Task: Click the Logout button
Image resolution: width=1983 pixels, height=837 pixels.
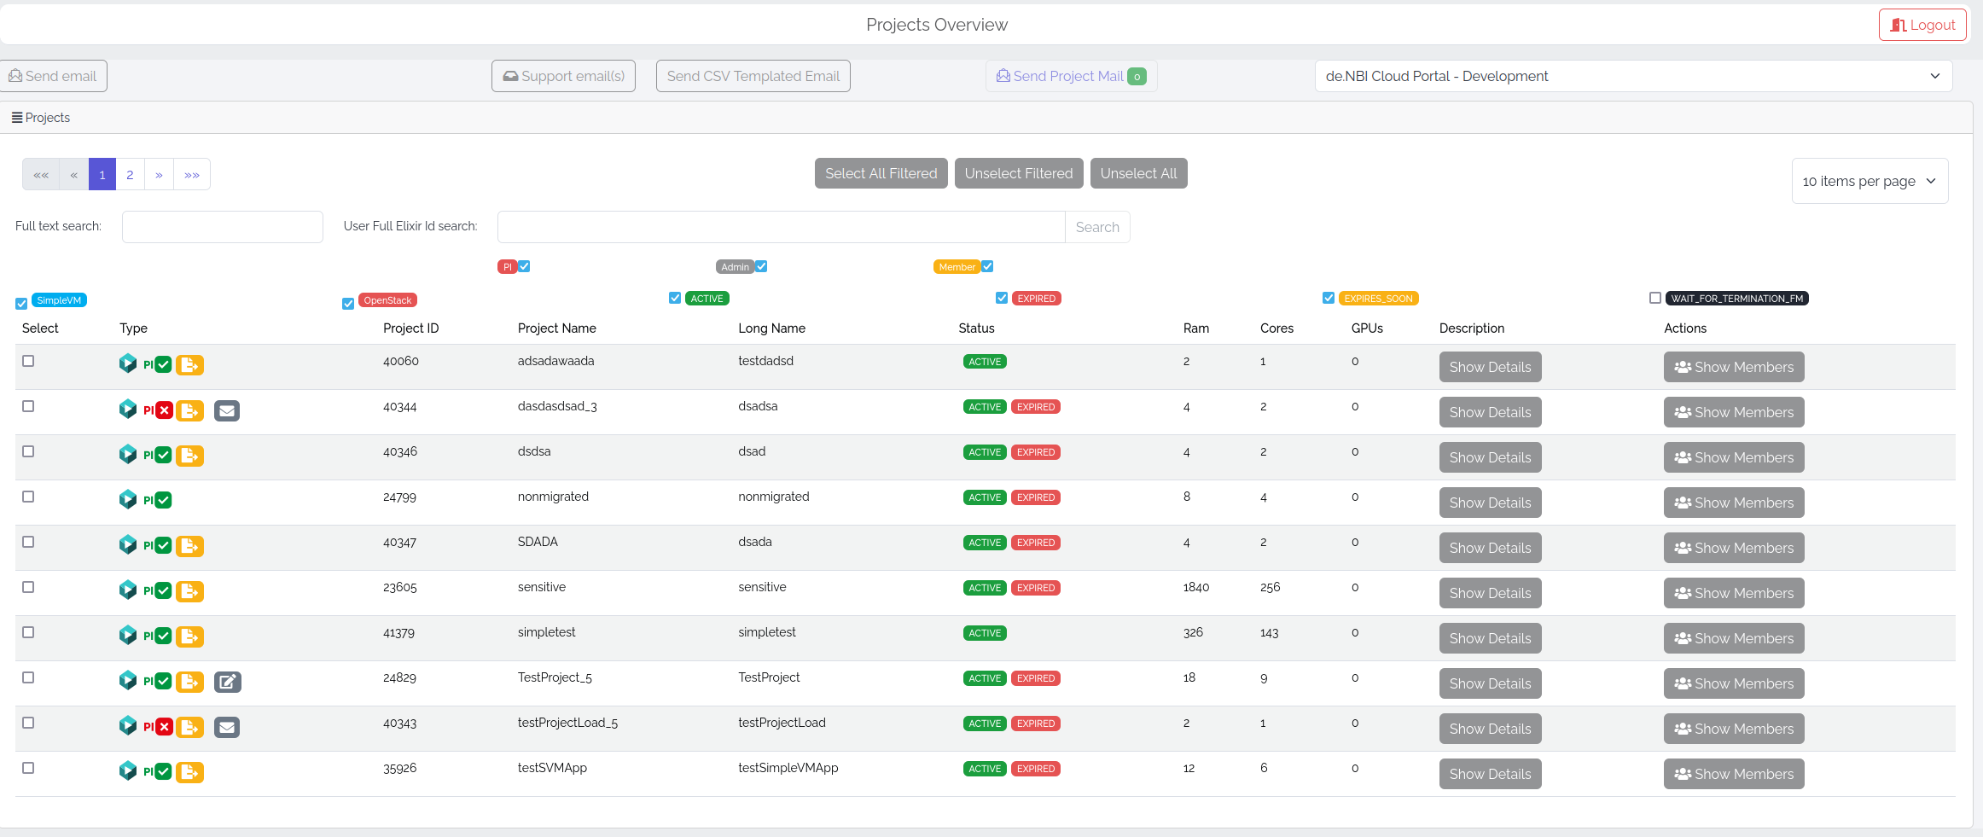Action: click(x=1922, y=25)
